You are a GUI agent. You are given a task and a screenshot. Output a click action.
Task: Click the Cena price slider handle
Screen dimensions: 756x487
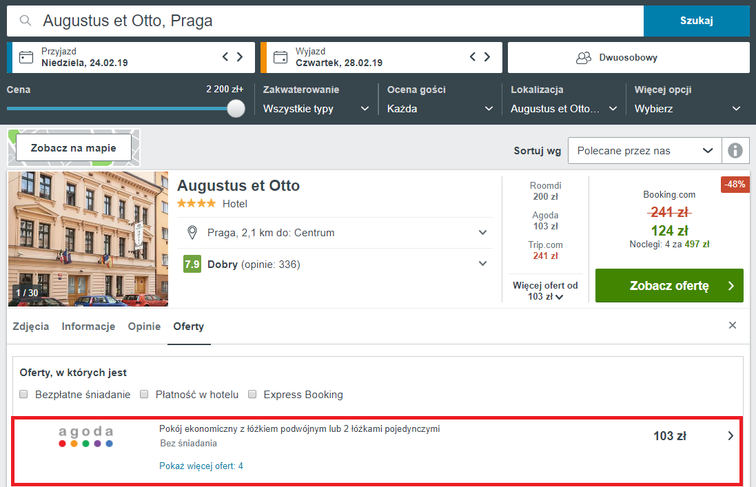[x=236, y=108]
